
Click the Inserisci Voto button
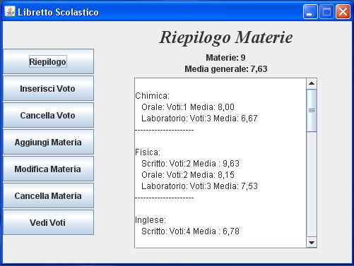pyautogui.click(x=48, y=88)
